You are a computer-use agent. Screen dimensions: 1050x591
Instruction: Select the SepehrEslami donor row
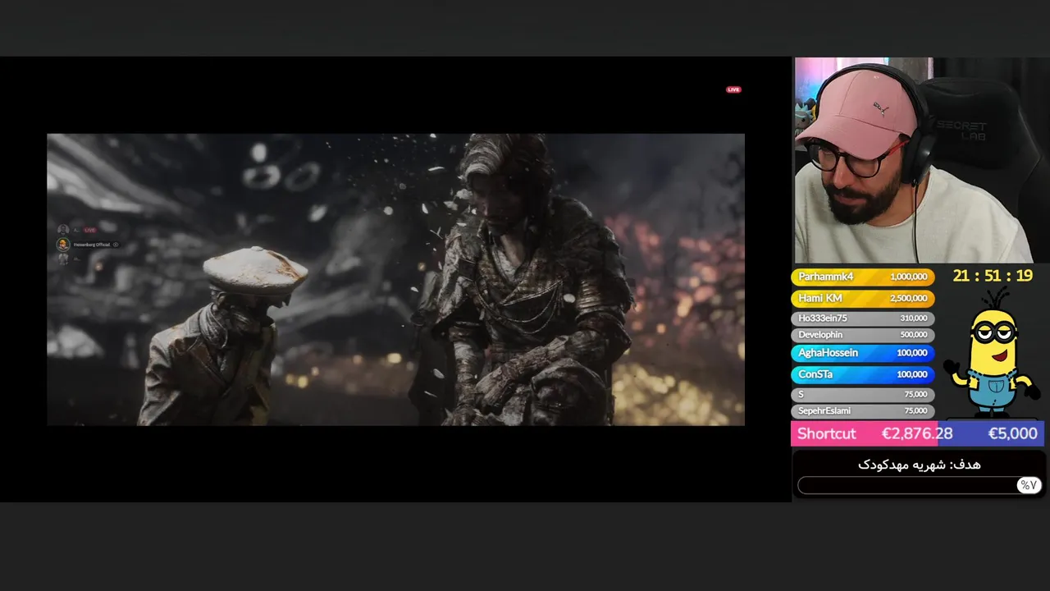point(862,410)
